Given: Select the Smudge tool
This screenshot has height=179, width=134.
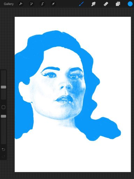Looking at the screenshot, I should [94, 4].
